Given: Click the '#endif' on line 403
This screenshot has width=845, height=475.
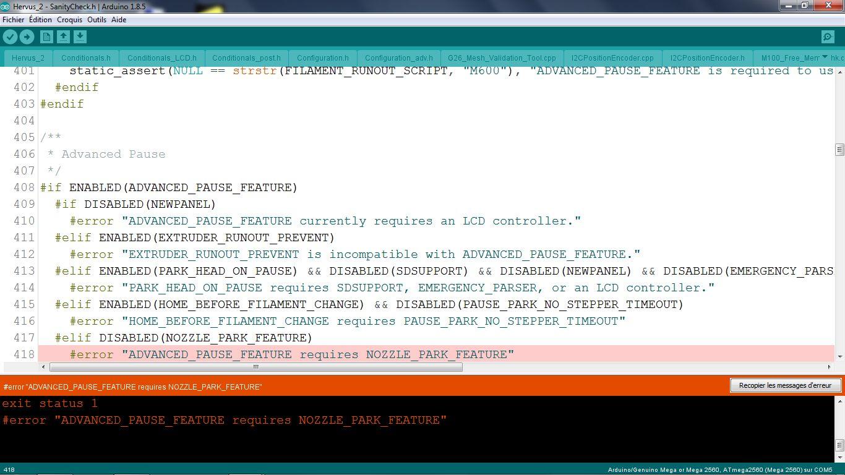Looking at the screenshot, I should (x=62, y=104).
